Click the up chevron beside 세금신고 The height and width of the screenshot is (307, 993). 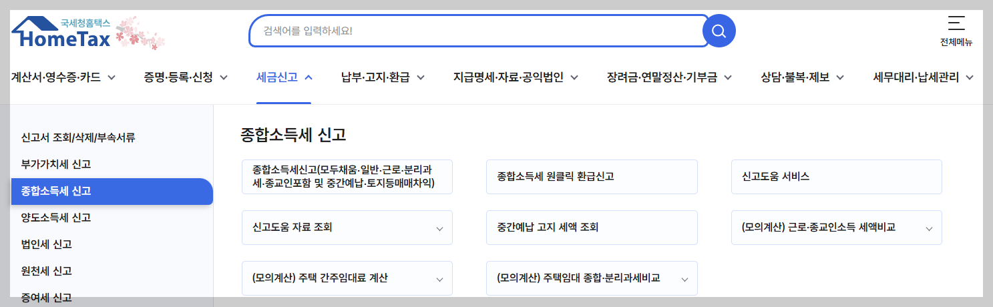(x=309, y=77)
